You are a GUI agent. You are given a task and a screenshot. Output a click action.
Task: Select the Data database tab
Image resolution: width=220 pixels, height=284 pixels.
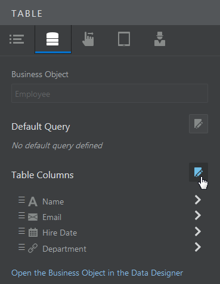coord(53,39)
